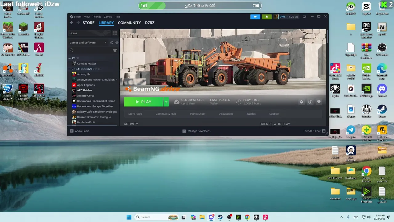Open the Games menu
The image size is (394, 222).
click(x=108, y=17)
